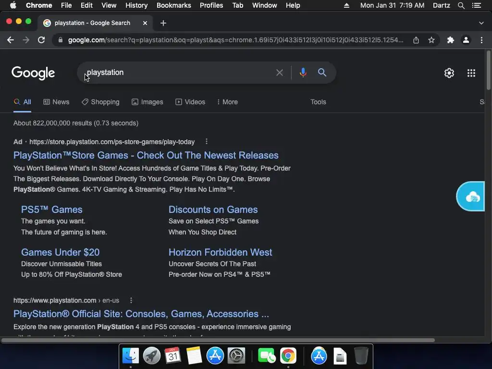
Task: Click the forward navigation arrow
Action: point(26,40)
